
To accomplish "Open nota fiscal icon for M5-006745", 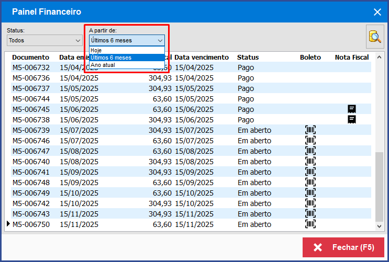I will click(352, 109).
